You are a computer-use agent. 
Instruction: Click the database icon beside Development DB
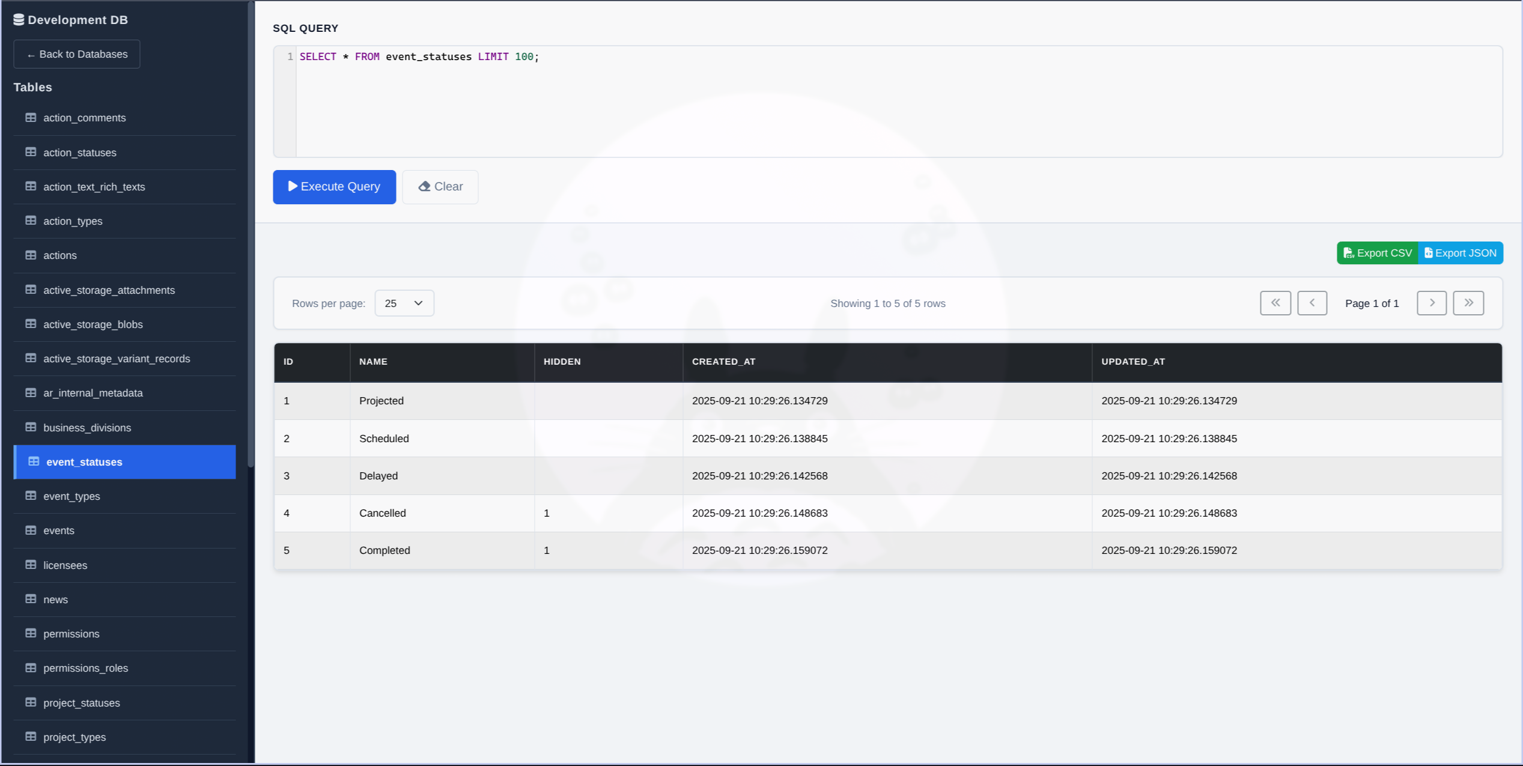20,19
